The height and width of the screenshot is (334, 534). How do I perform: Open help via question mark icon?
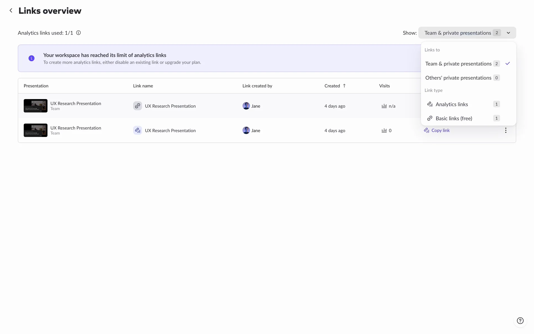pos(520,321)
